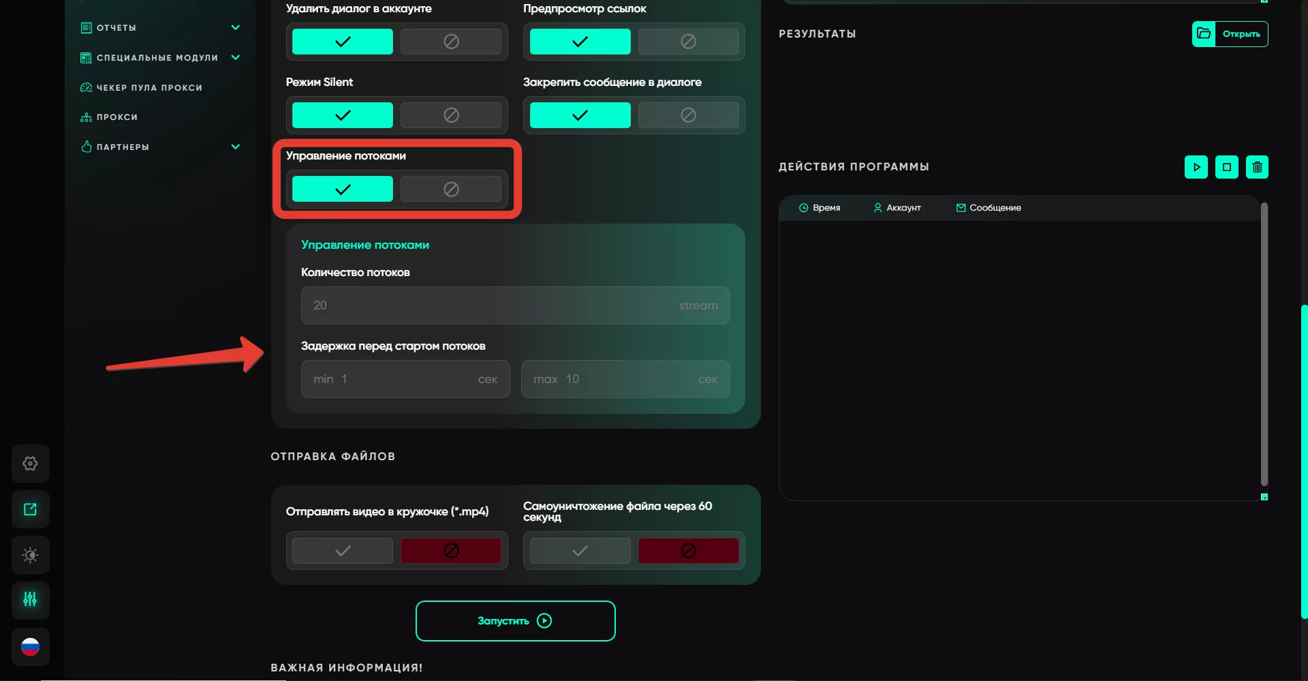This screenshot has height=681, width=1308.
Task: Click the Важная информация heading
Action: [347, 668]
